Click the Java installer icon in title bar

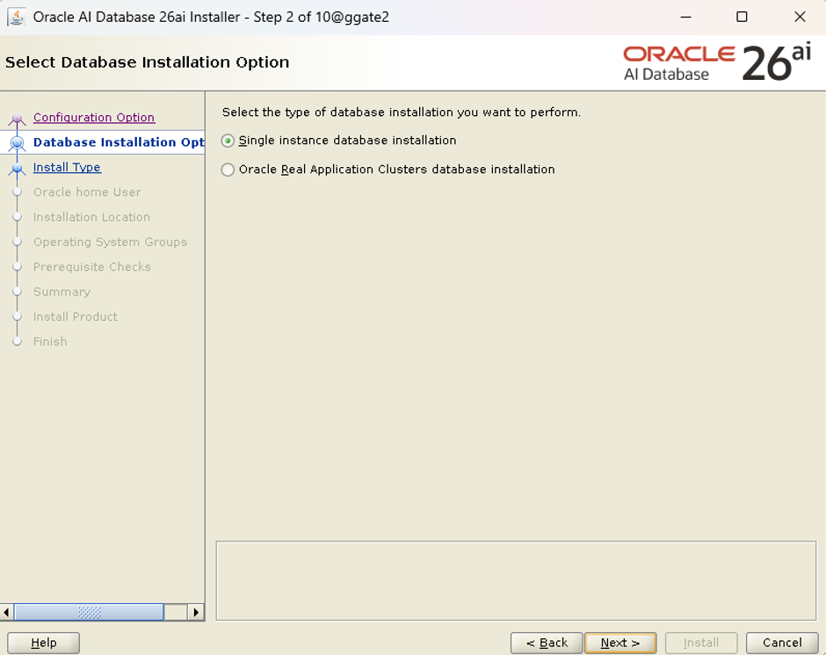tap(17, 17)
